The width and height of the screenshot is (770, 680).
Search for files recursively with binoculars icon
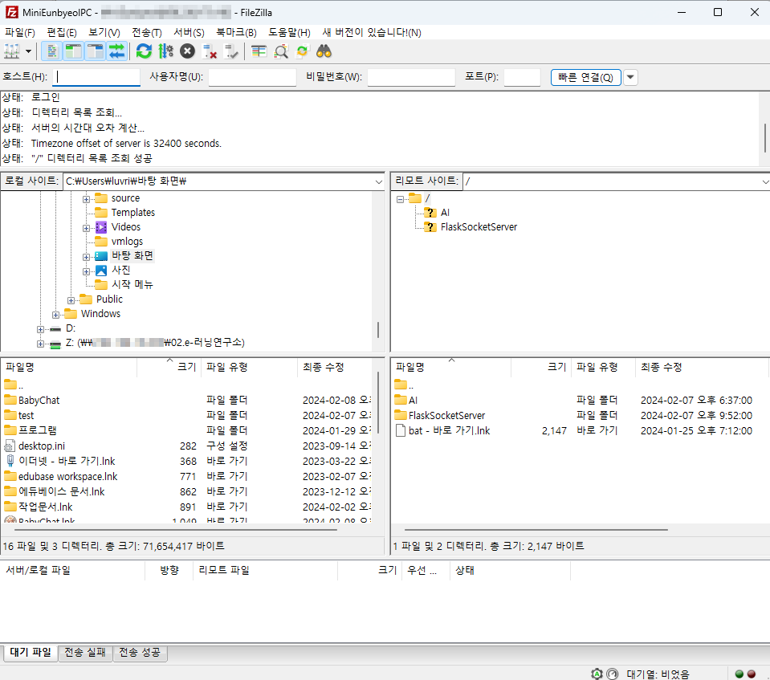click(324, 51)
